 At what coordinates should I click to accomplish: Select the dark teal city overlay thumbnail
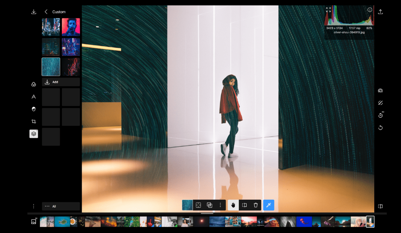pos(51,47)
